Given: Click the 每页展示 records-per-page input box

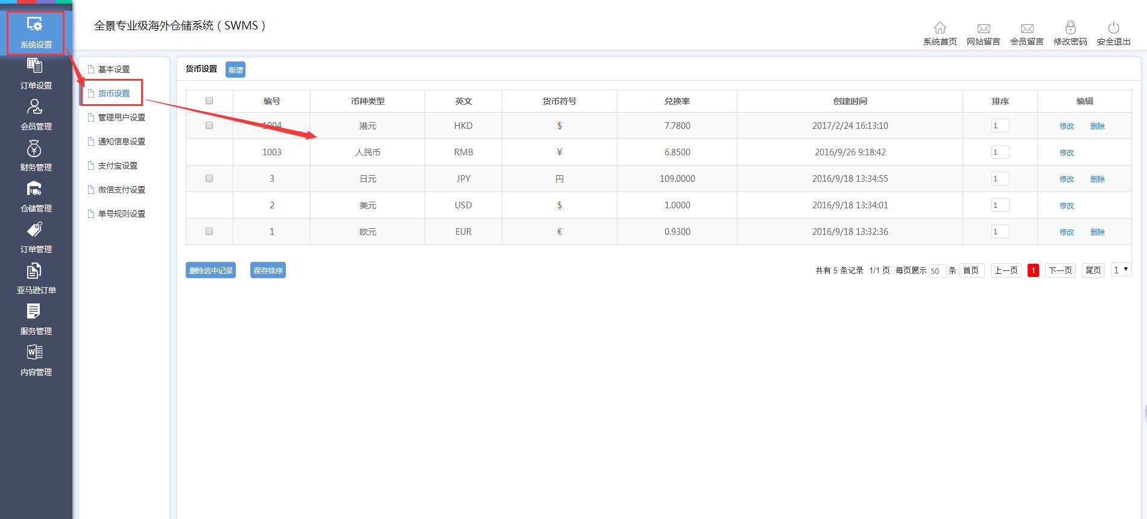Looking at the screenshot, I should (937, 271).
